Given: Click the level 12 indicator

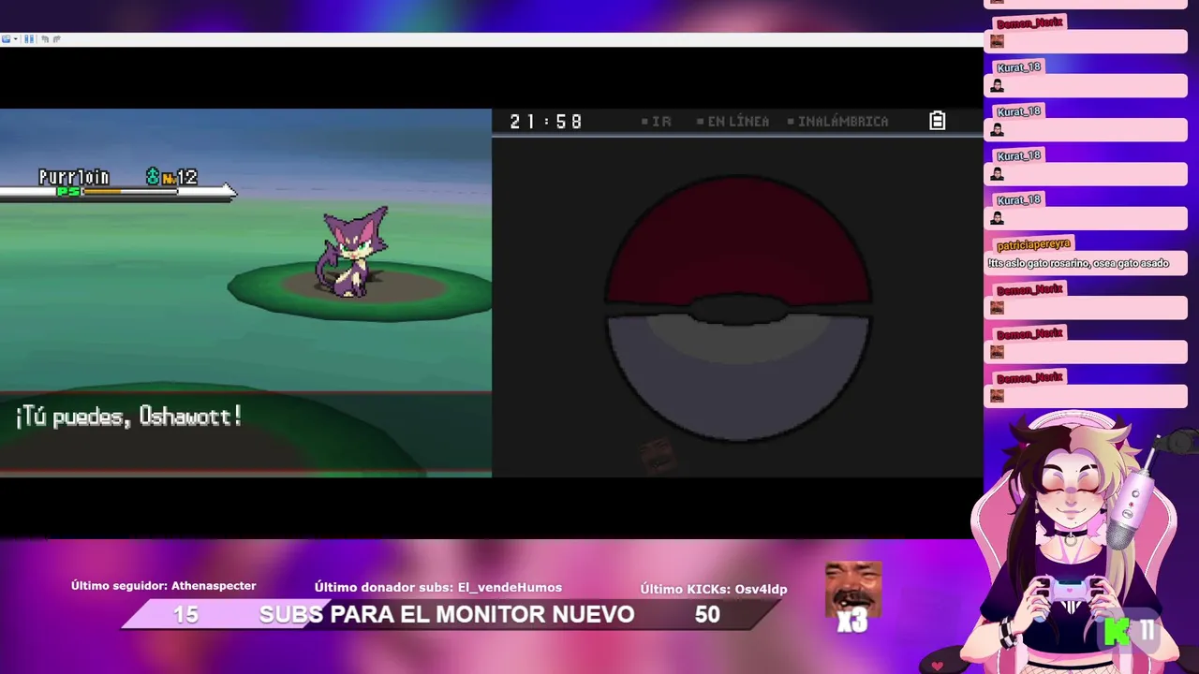Looking at the screenshot, I should [179, 177].
